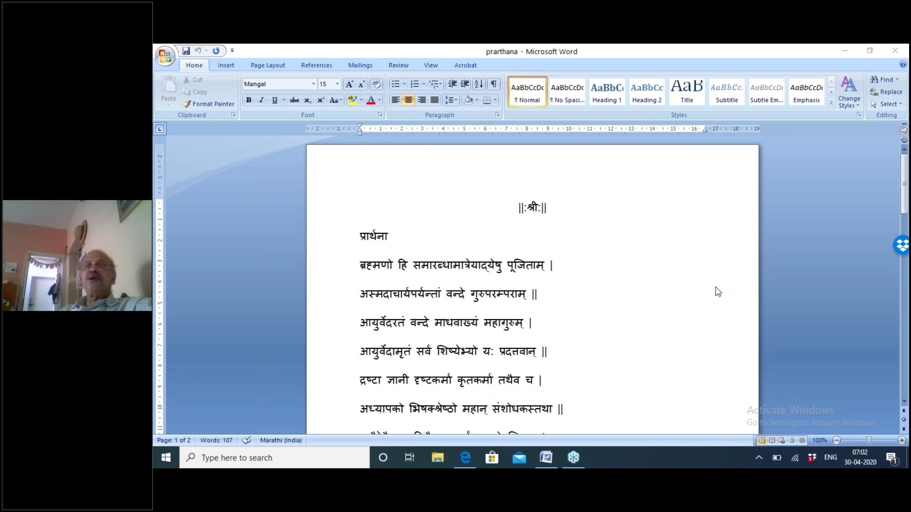Click the Save icon in the quick access toolbar
This screenshot has width=911, height=512.
point(186,51)
